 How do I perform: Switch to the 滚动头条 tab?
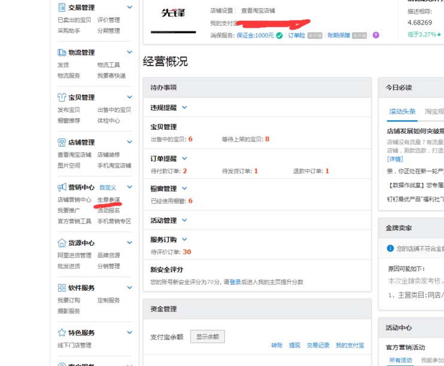402,111
